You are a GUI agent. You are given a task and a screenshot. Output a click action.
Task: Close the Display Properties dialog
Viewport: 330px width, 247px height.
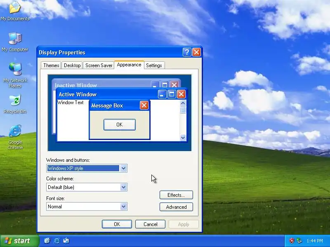pos(197,52)
